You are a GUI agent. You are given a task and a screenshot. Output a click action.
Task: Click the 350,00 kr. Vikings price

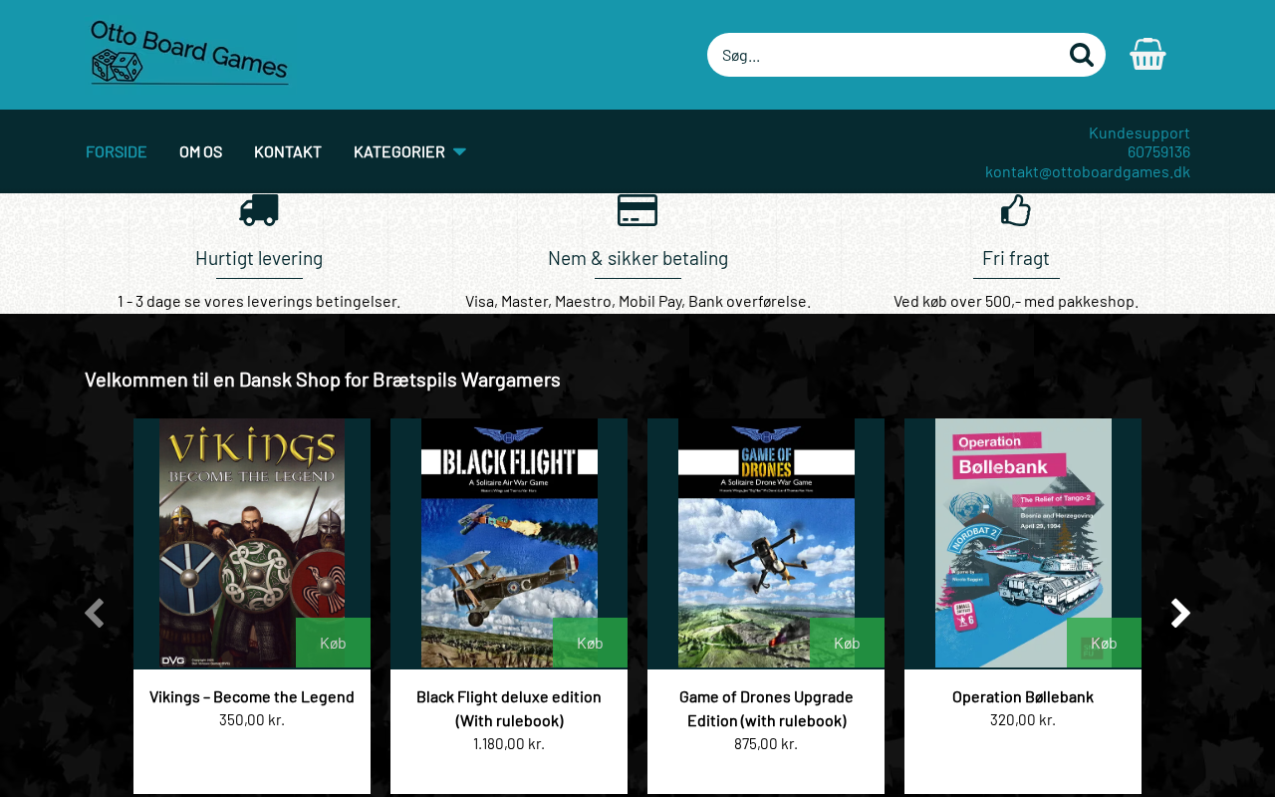pos(252,719)
